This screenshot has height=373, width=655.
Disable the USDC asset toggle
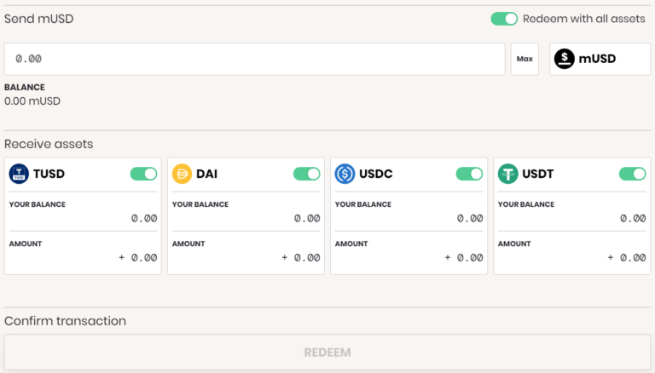click(469, 174)
